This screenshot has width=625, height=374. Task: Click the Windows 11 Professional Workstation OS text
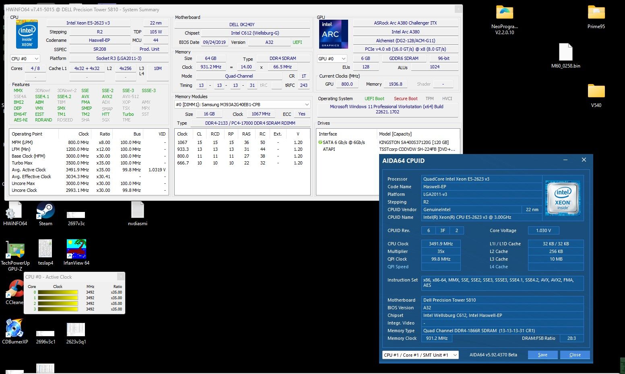click(387, 109)
